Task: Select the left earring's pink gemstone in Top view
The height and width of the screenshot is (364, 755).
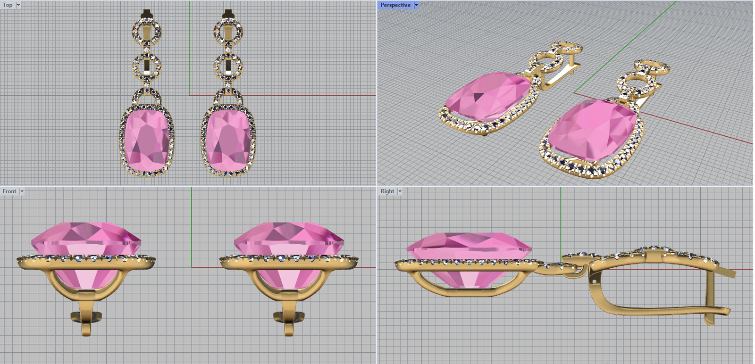Action: [x=147, y=140]
